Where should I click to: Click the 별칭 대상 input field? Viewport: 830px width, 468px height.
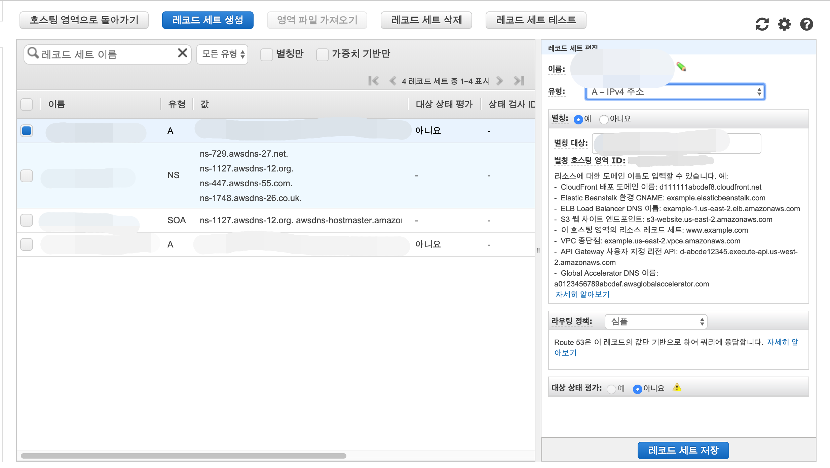(x=676, y=144)
